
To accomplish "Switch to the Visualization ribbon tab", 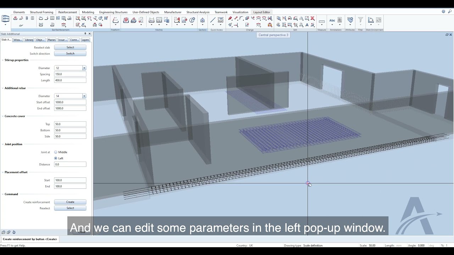I will click(x=240, y=12).
